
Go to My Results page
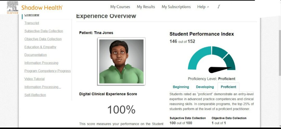(x=146, y=7)
